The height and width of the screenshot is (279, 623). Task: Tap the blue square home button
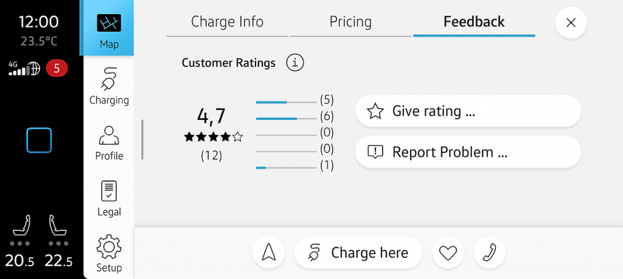[39, 140]
